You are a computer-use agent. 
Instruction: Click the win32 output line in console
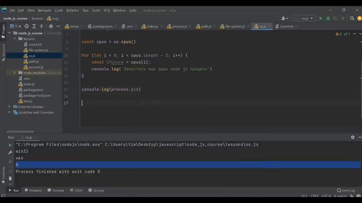(22, 151)
